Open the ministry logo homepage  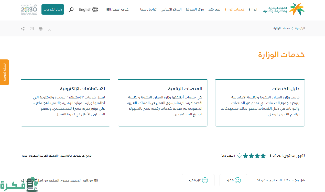tap(284, 9)
